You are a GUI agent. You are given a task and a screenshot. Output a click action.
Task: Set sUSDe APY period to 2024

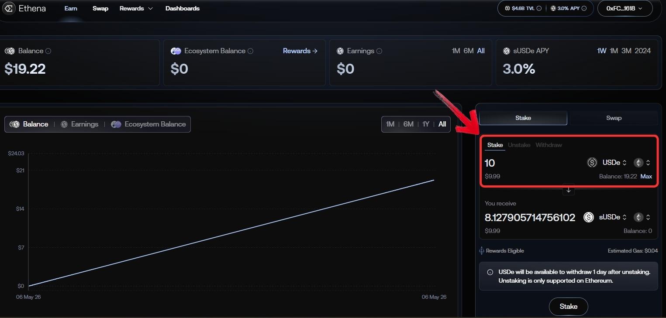pos(643,51)
